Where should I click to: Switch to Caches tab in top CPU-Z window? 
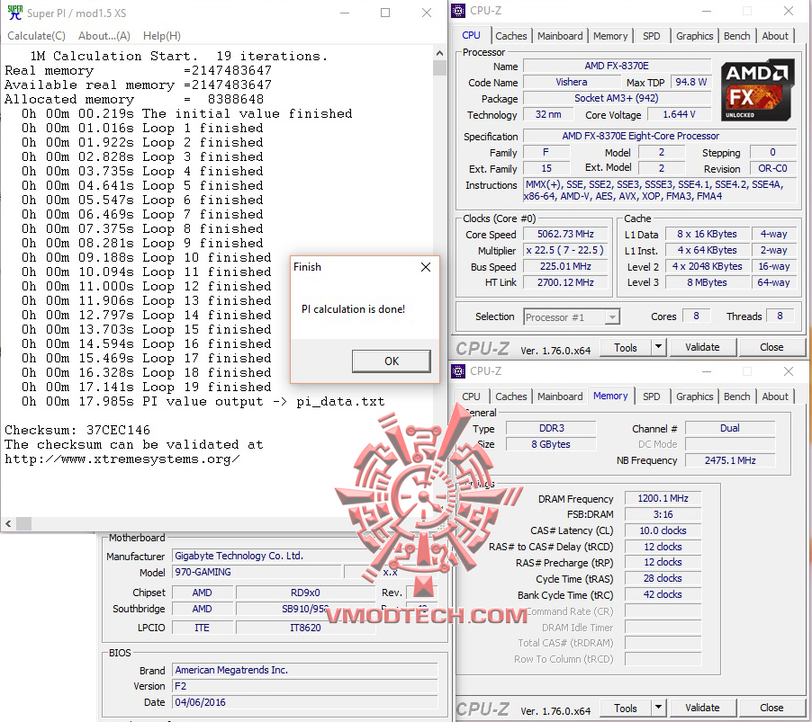[510, 36]
